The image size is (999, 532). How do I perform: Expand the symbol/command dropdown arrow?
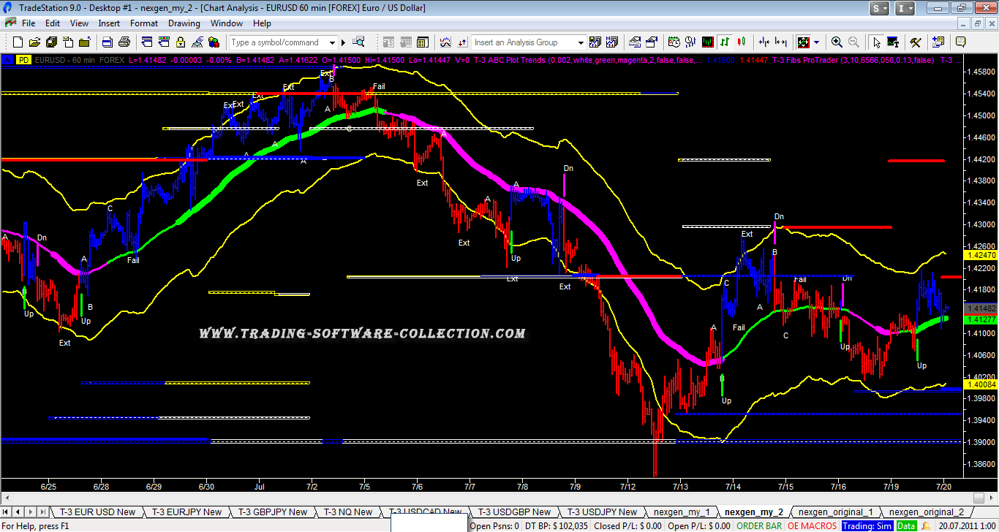[332, 42]
